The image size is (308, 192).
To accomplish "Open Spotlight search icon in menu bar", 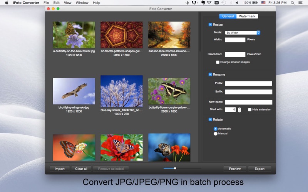I will pyautogui.click(x=293, y=3).
